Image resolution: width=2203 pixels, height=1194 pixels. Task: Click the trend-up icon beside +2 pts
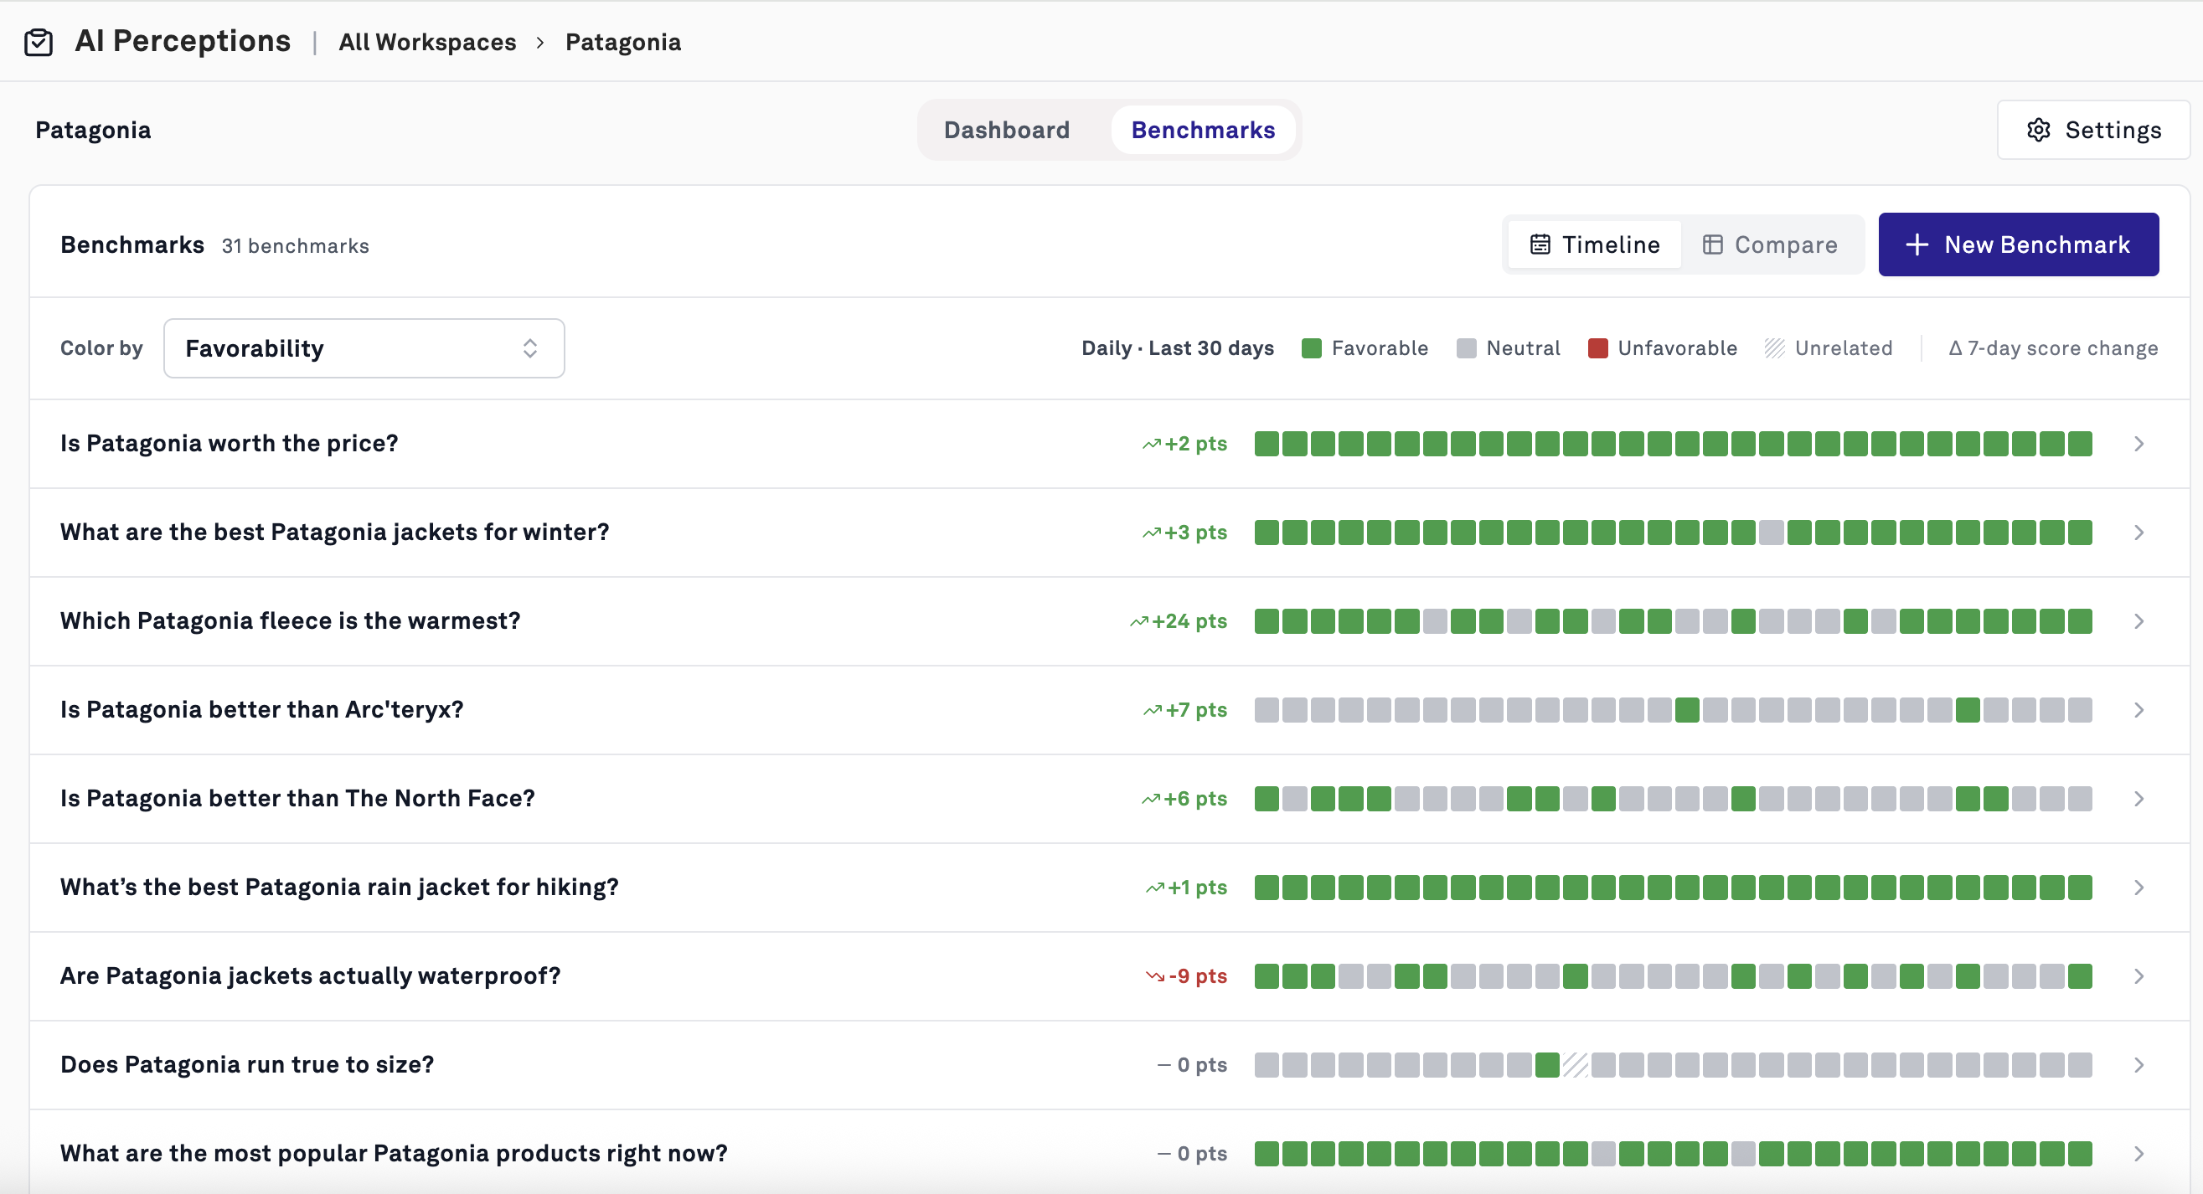(1151, 445)
